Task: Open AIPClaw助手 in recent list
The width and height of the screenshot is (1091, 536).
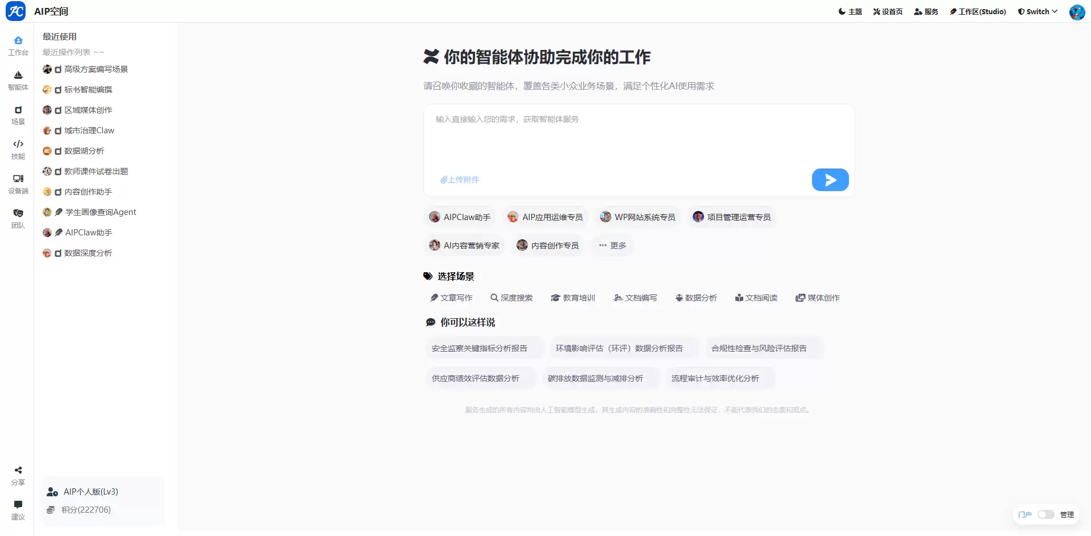Action: pyautogui.click(x=89, y=233)
